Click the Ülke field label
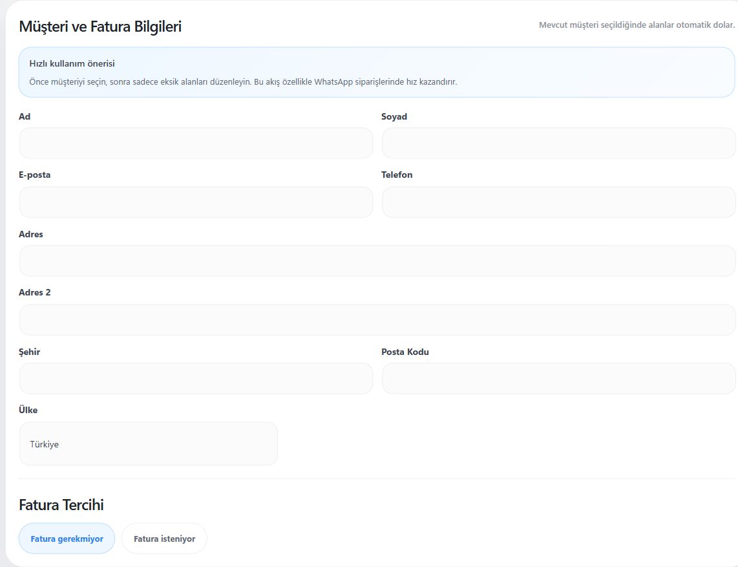 point(28,410)
